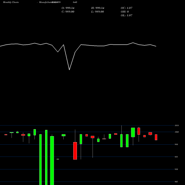Click the 'O: 999.54' open value
Image resolution: width=185 pixels, height=185 pixels.
click(x=68, y=8)
